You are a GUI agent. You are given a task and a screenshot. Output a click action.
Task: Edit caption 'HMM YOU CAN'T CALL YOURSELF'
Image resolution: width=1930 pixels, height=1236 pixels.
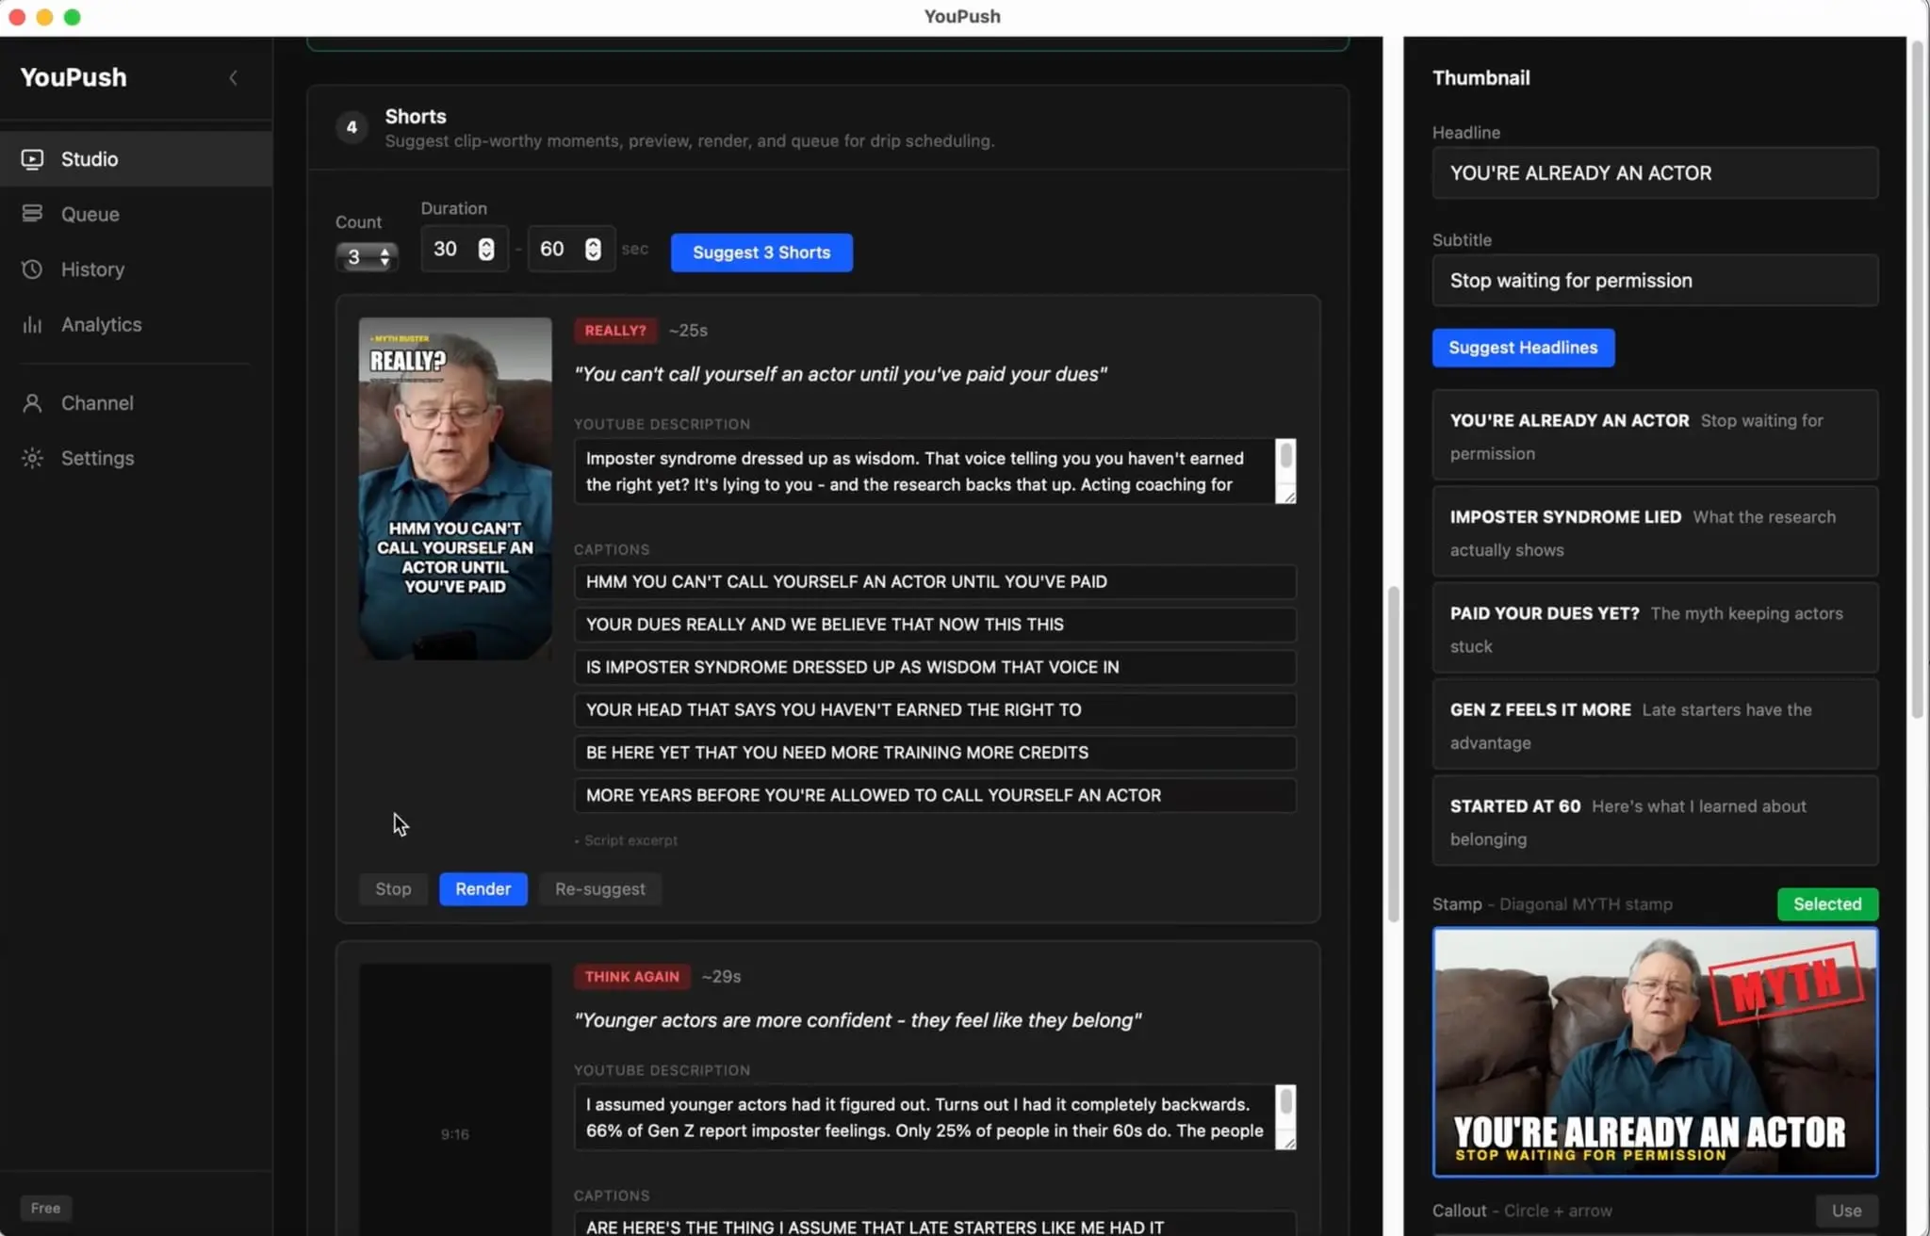coord(935,582)
